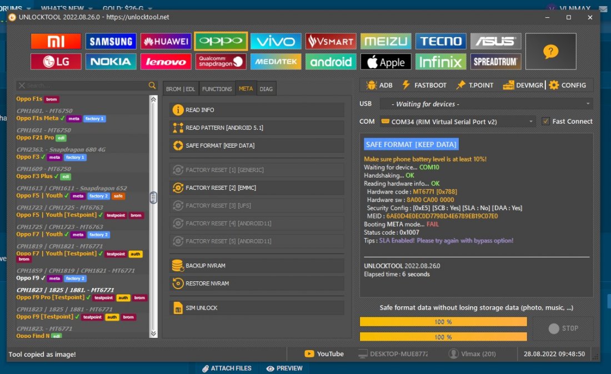
Task: Select Oppo F1s in device list
Action: click(x=29, y=99)
